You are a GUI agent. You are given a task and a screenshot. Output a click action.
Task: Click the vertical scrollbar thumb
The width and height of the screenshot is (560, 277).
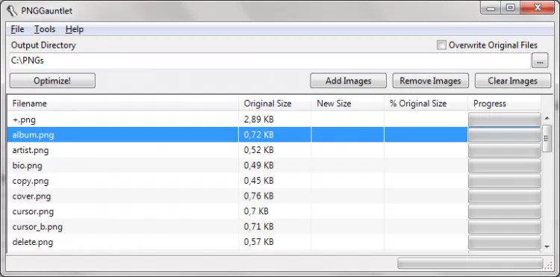pos(547,139)
